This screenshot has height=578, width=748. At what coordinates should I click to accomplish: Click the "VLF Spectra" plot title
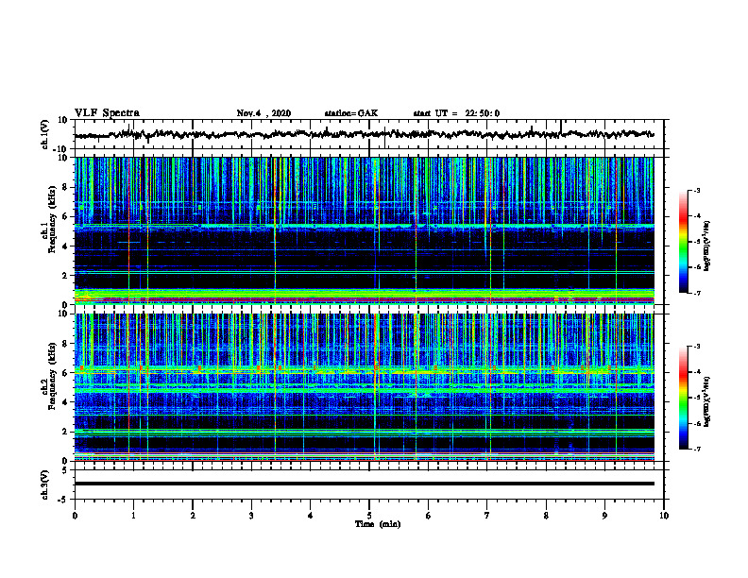107,113
